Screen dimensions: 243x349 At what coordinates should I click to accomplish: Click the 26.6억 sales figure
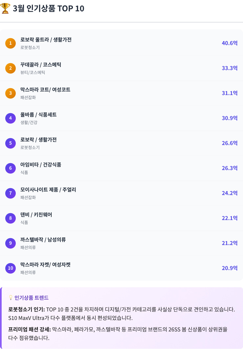tap(230, 143)
